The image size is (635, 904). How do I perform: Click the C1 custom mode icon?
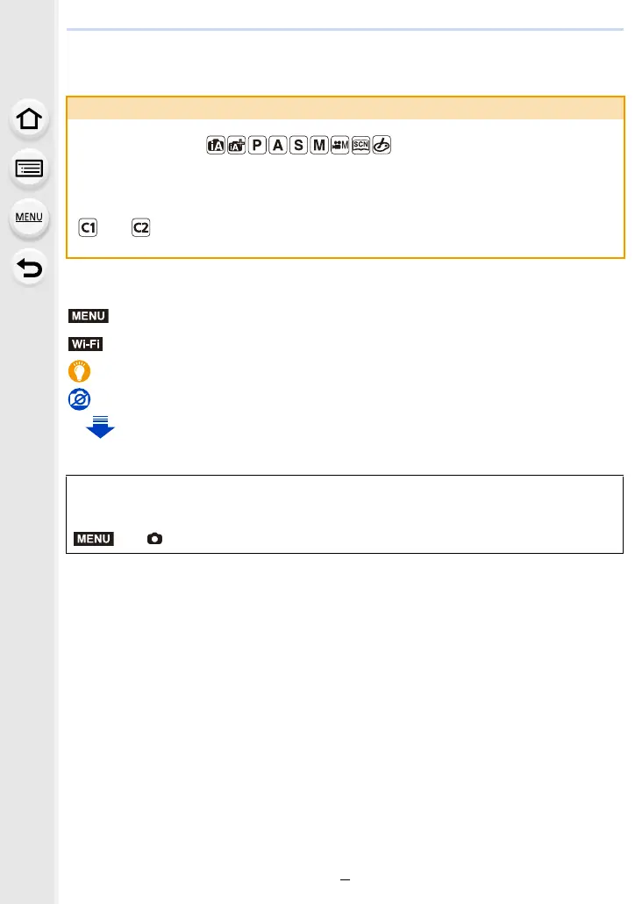pos(88,227)
